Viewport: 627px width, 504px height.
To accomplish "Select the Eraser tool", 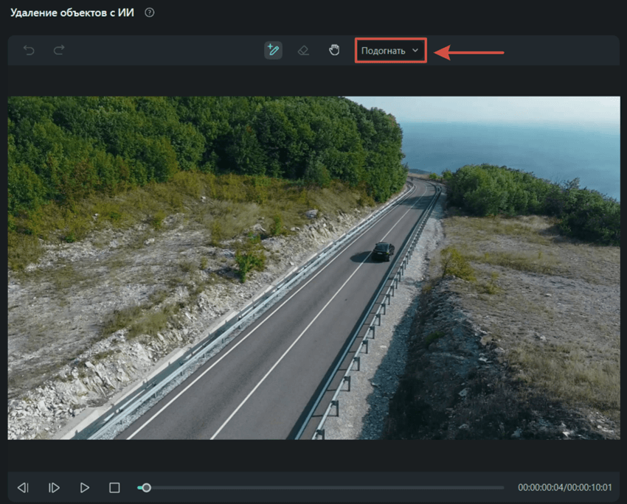I will click(x=303, y=50).
